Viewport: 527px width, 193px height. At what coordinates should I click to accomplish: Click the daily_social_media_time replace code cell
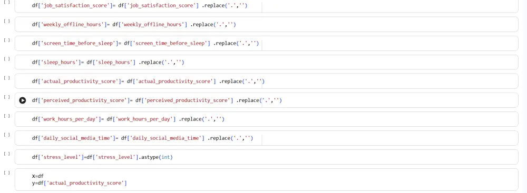click(266, 138)
